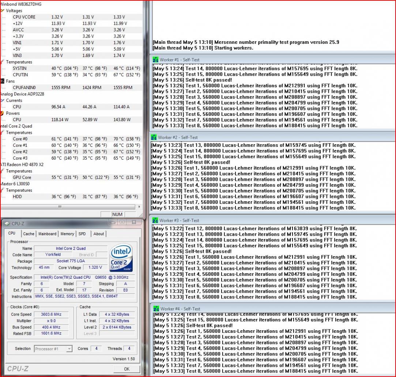
Task: Click the CPU-Z title bar icon
Action: pos(7,224)
